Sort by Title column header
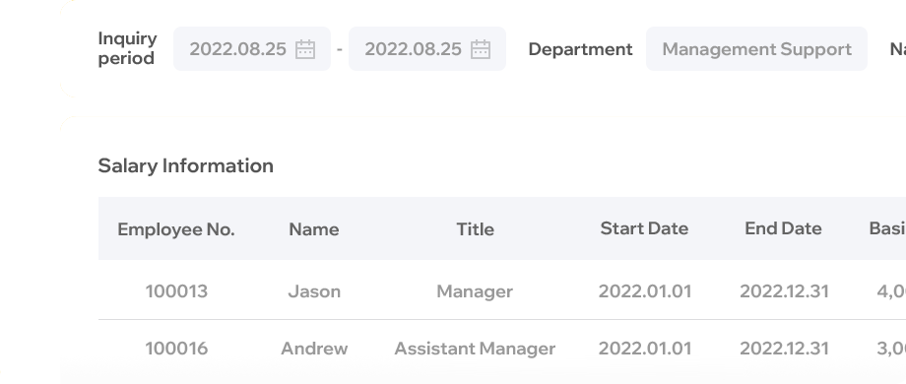Screen dimensions: 906x384 pos(475,229)
